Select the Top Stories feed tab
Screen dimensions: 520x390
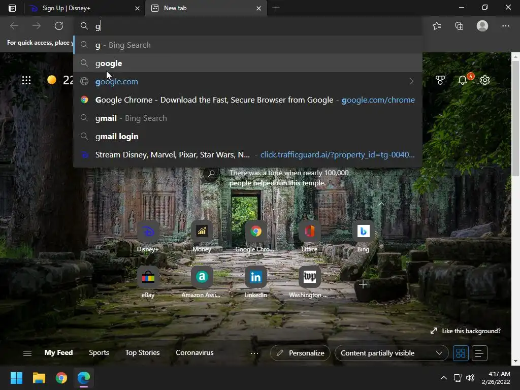(x=142, y=352)
